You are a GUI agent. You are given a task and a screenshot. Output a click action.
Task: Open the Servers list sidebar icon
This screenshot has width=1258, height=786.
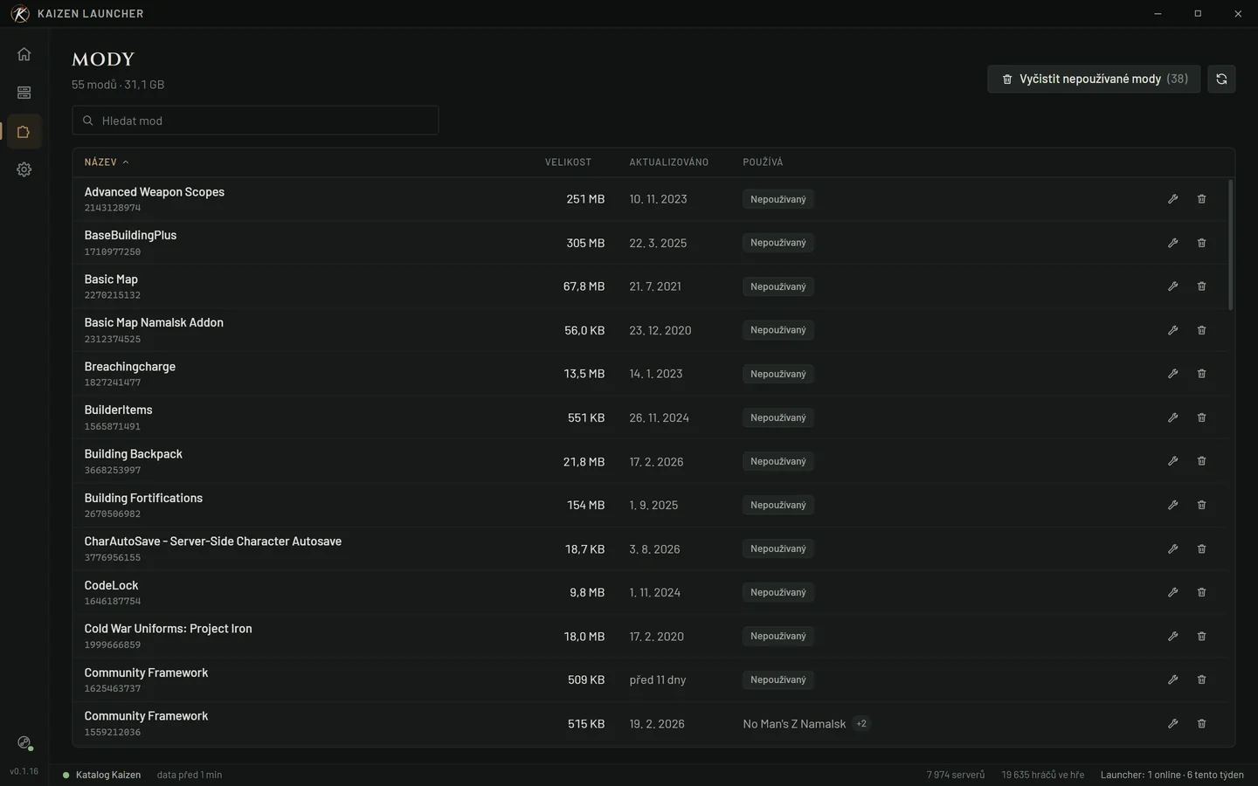24,93
